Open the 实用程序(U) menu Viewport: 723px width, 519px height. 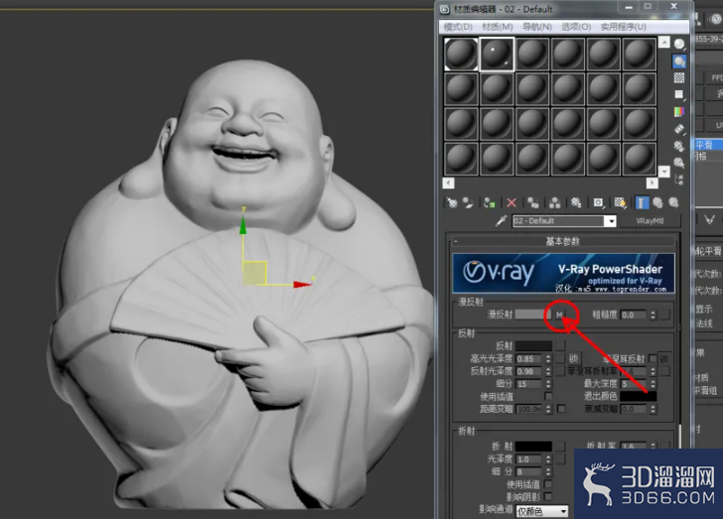[x=623, y=27]
